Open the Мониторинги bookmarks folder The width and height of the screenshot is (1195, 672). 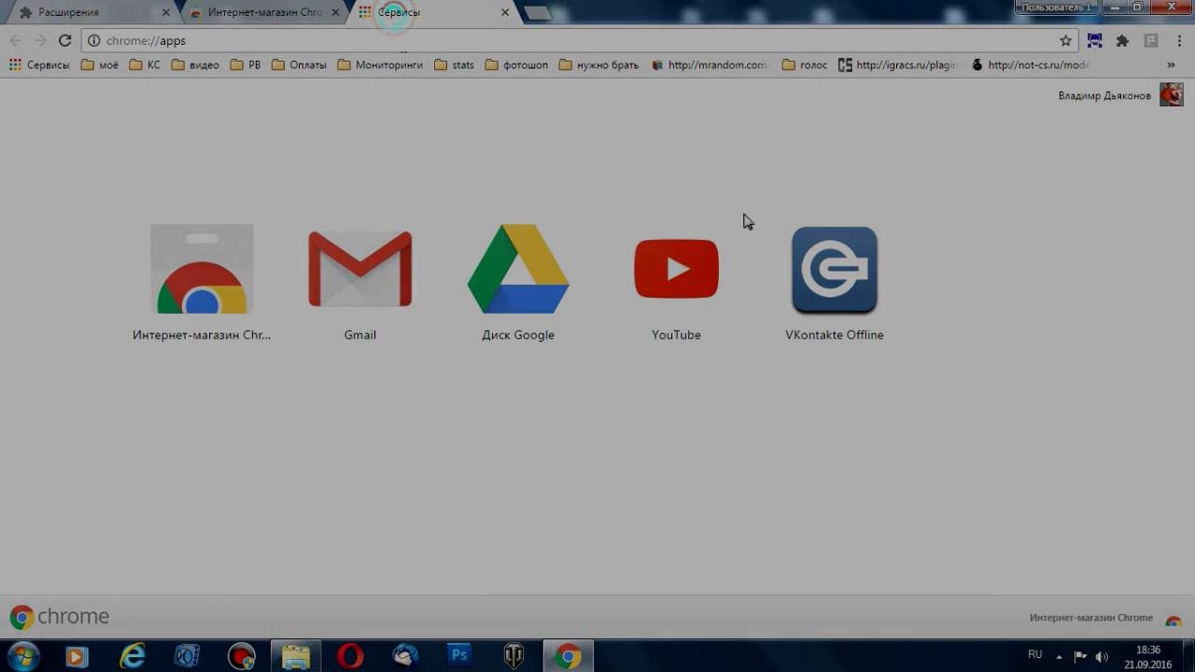(380, 65)
